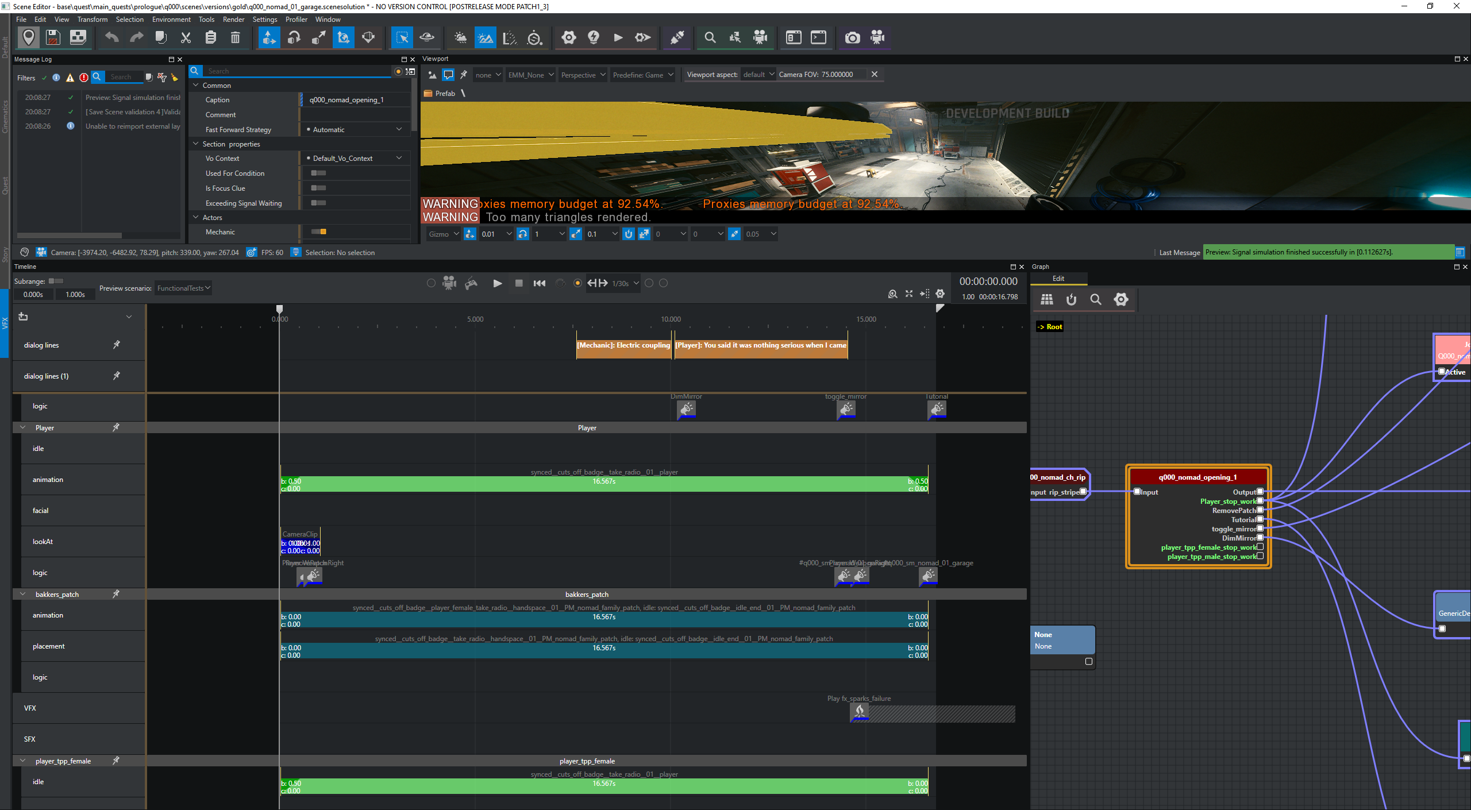1471x810 pixels.
Task: Toggle the Is Focus Clue switch
Action: point(318,188)
